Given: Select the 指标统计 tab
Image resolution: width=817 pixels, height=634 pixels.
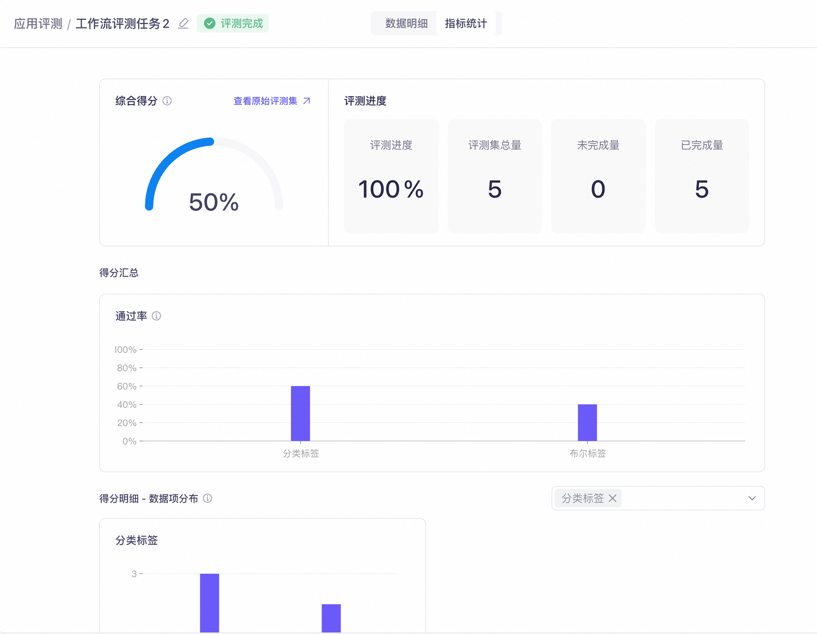Looking at the screenshot, I should point(466,24).
